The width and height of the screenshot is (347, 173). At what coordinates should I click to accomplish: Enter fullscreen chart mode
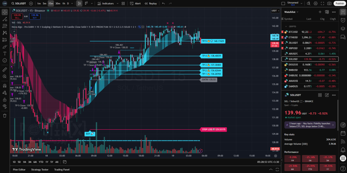(x=323, y=3)
